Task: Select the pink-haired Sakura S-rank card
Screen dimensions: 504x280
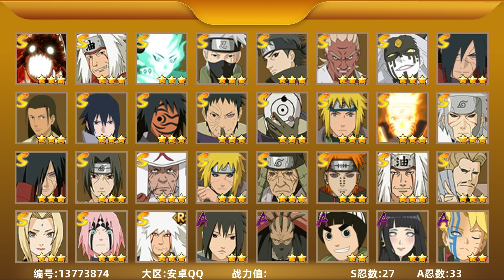Action: [x=101, y=236]
